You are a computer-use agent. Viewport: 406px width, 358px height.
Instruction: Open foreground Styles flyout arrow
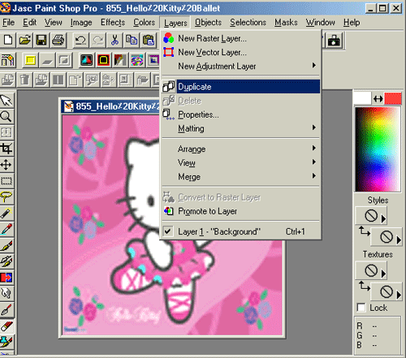tap(383, 218)
